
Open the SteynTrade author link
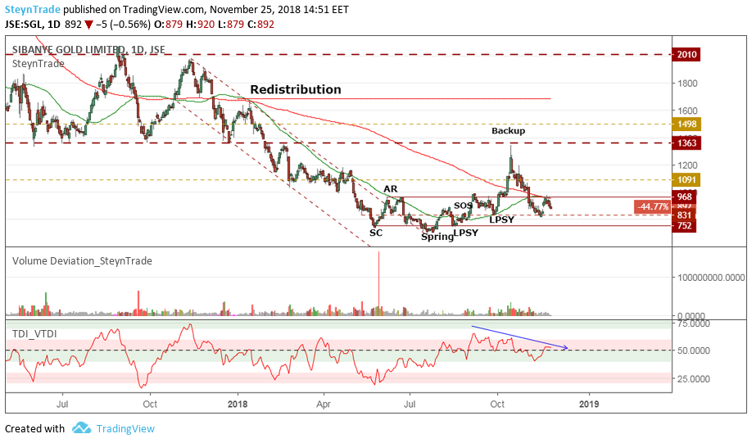tap(33, 10)
